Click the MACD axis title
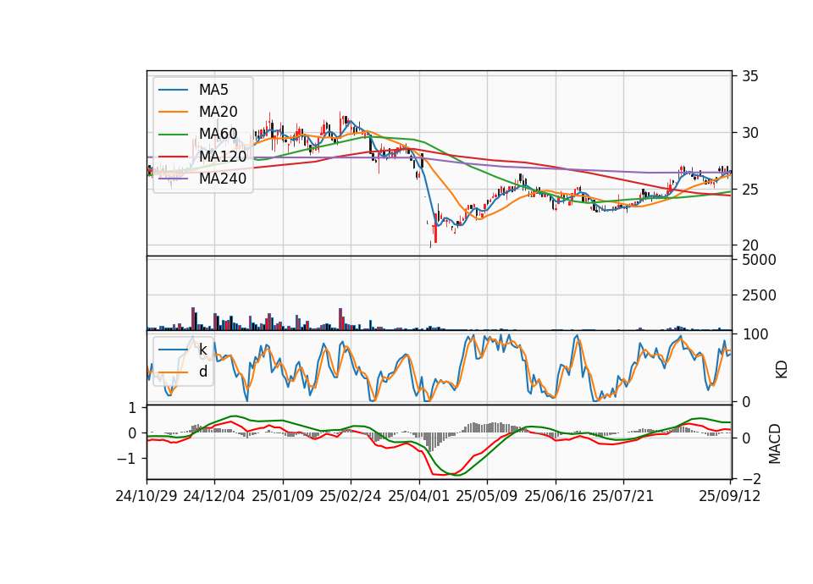The width and height of the screenshot is (813, 584). click(775, 444)
